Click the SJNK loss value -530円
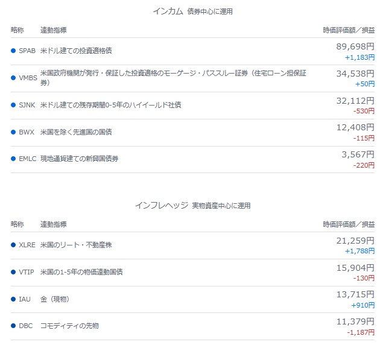The image size is (383, 348). (x=364, y=111)
